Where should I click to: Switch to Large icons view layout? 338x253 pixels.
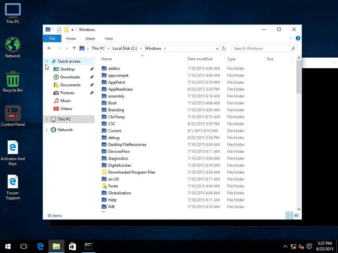pos(297,215)
